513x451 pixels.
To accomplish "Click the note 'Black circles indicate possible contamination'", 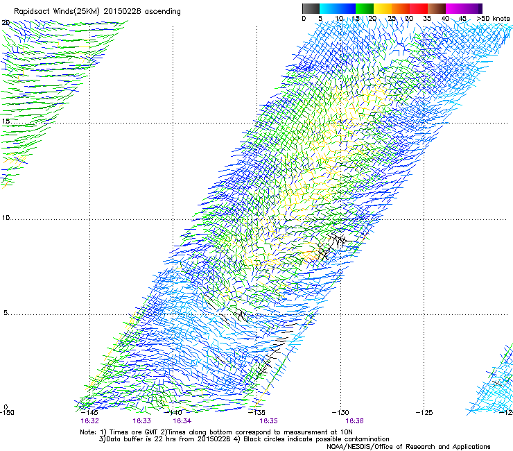I will 316,439.
